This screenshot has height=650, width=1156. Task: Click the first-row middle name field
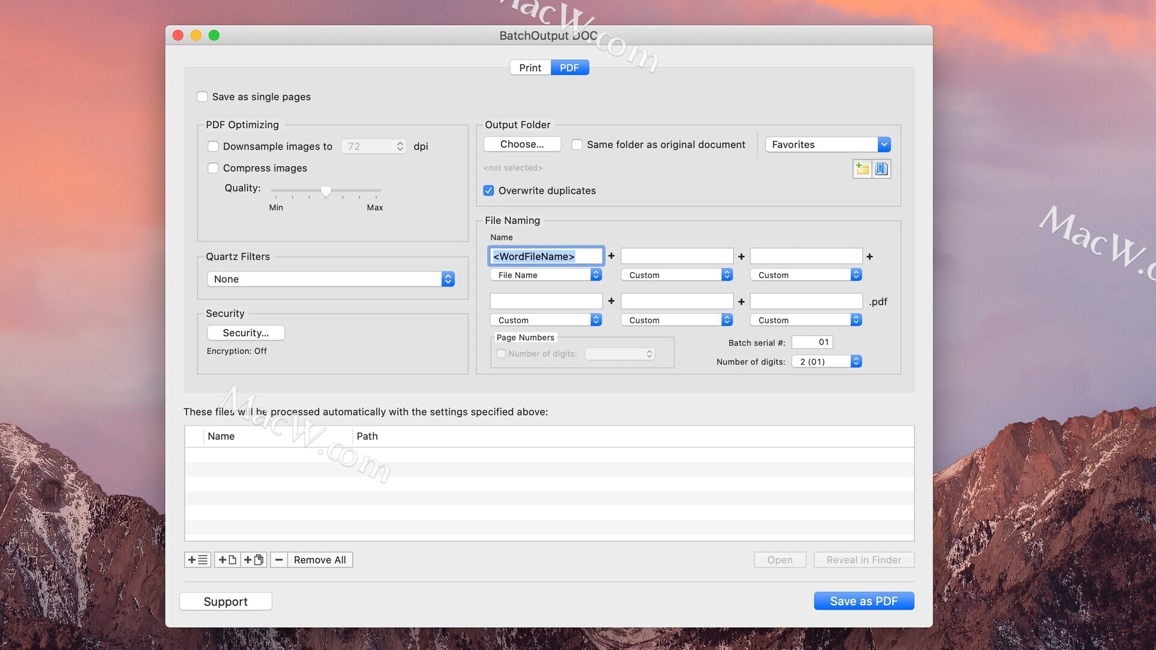pyautogui.click(x=677, y=256)
